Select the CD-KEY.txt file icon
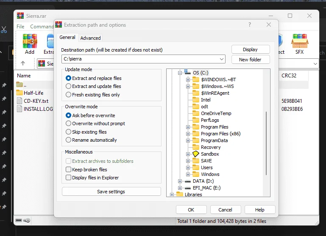This screenshot has height=236, width=326. [20, 101]
